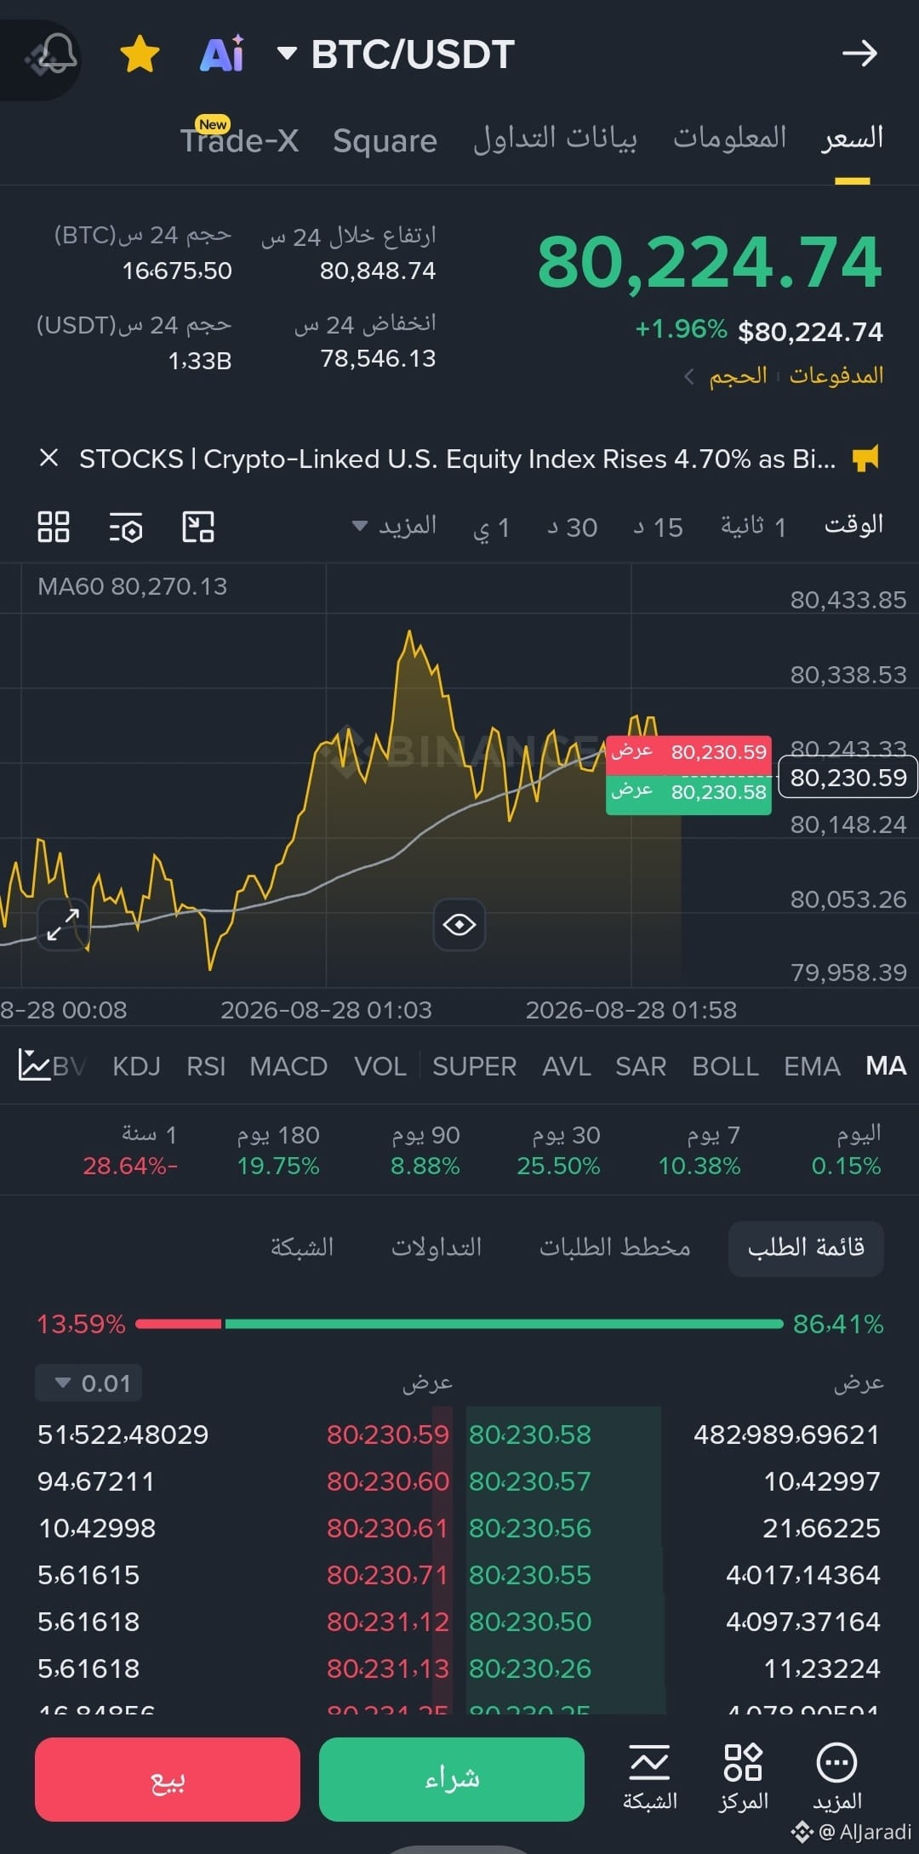The width and height of the screenshot is (919, 1854).
Task: Switch to the Square tab
Action: click(385, 140)
